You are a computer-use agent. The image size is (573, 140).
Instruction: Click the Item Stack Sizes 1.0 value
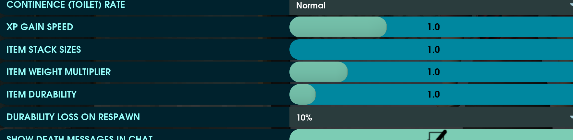click(433, 50)
